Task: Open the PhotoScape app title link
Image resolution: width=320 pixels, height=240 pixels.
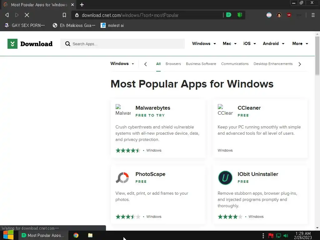Action: point(150,174)
